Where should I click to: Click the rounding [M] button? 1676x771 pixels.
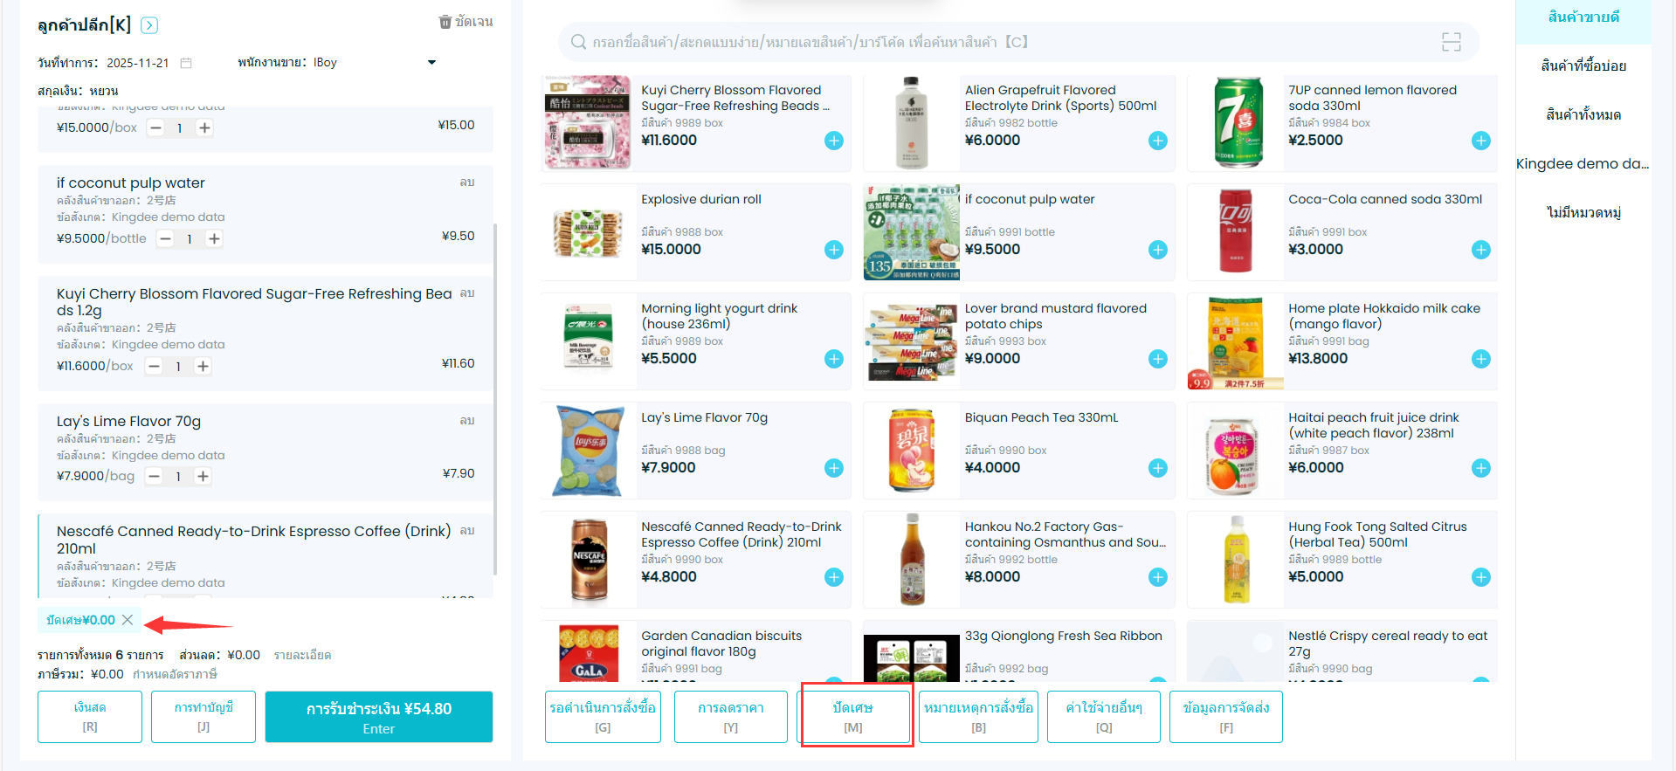[x=853, y=716]
